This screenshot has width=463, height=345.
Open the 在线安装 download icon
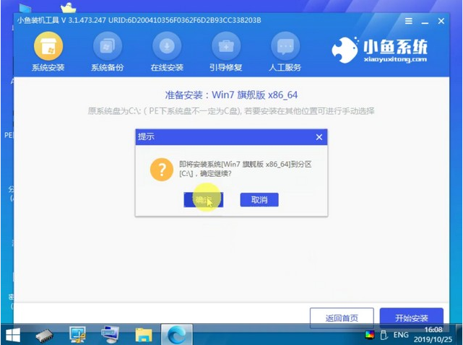167,46
